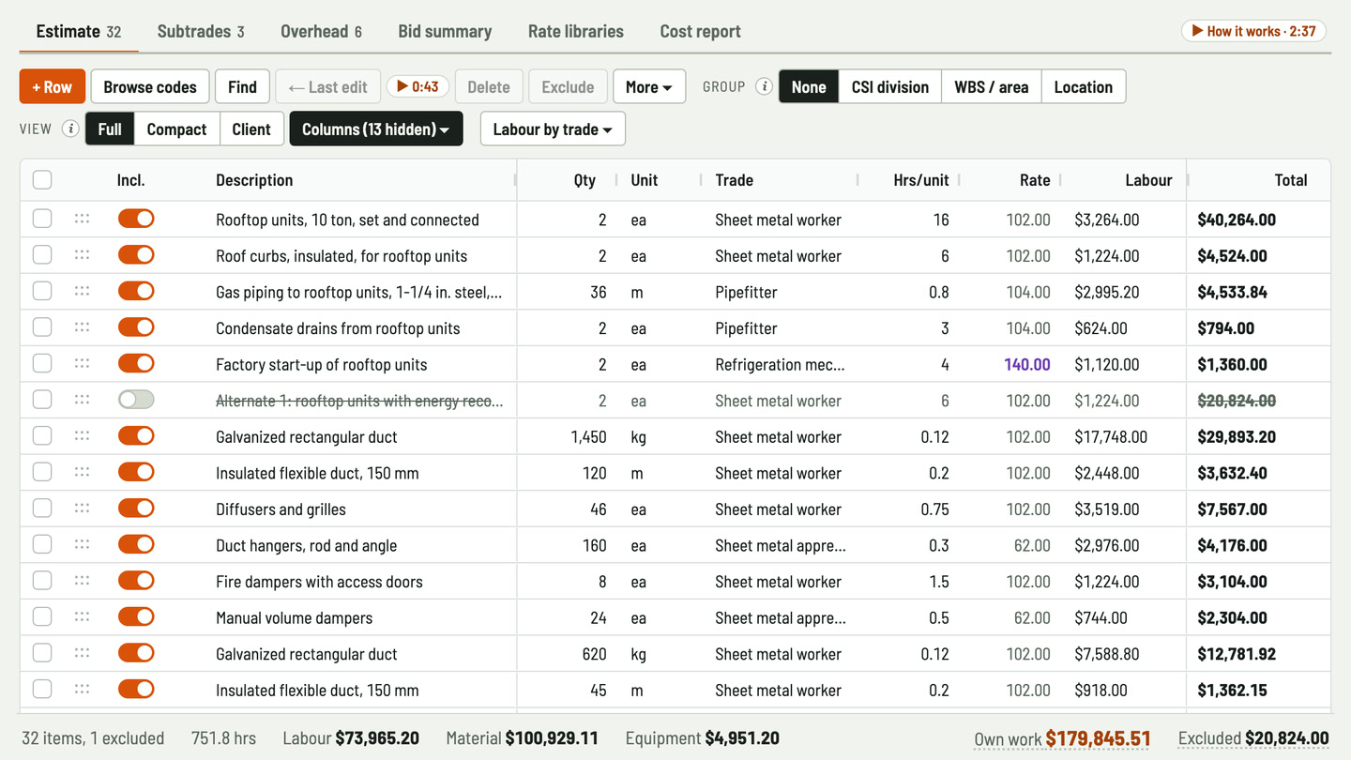Viewport: 1351px width, 760px height.
Task: Play the How it works 2:37 video
Action: click(x=1253, y=31)
